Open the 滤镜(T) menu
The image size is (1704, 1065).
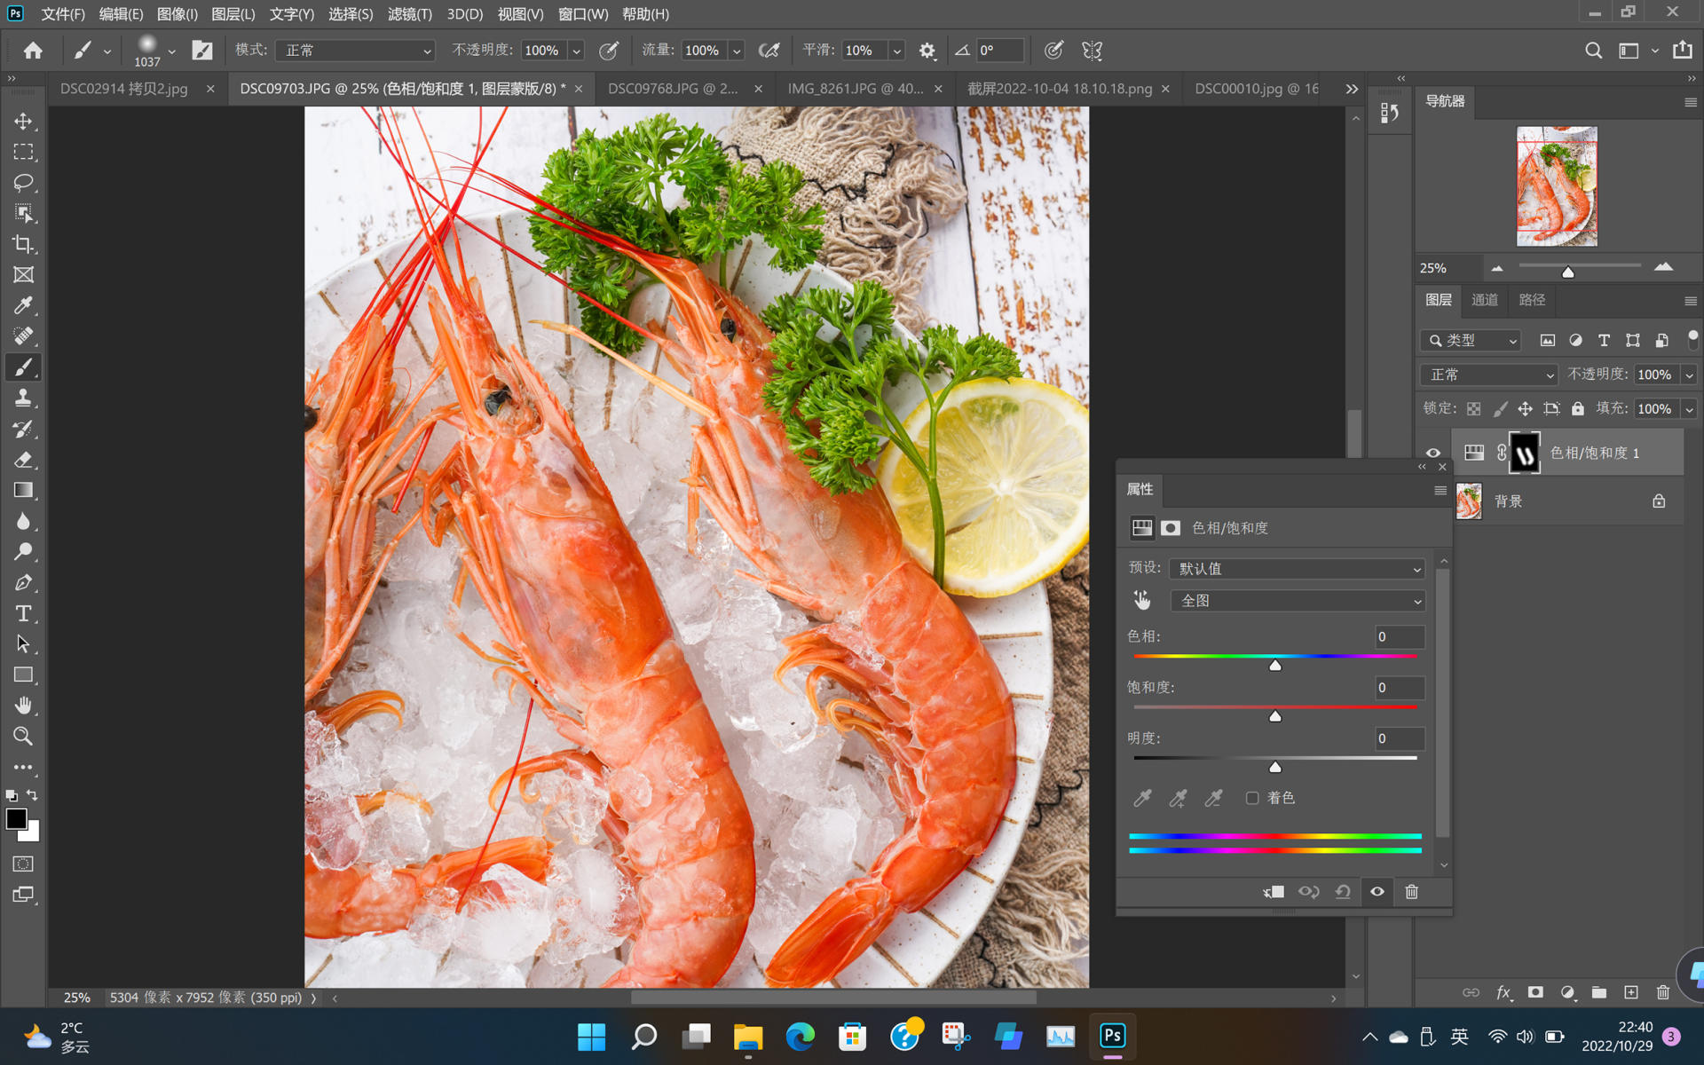[409, 14]
